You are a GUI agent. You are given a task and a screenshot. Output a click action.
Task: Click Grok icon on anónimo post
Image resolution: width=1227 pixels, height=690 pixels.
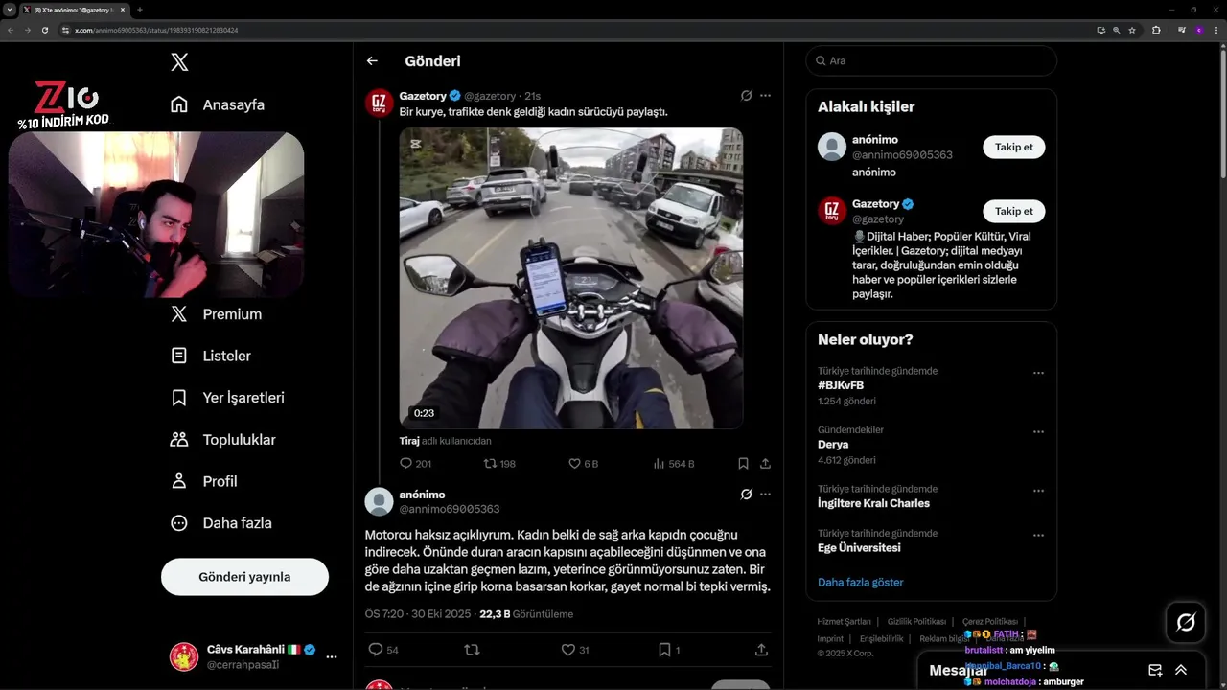click(746, 494)
